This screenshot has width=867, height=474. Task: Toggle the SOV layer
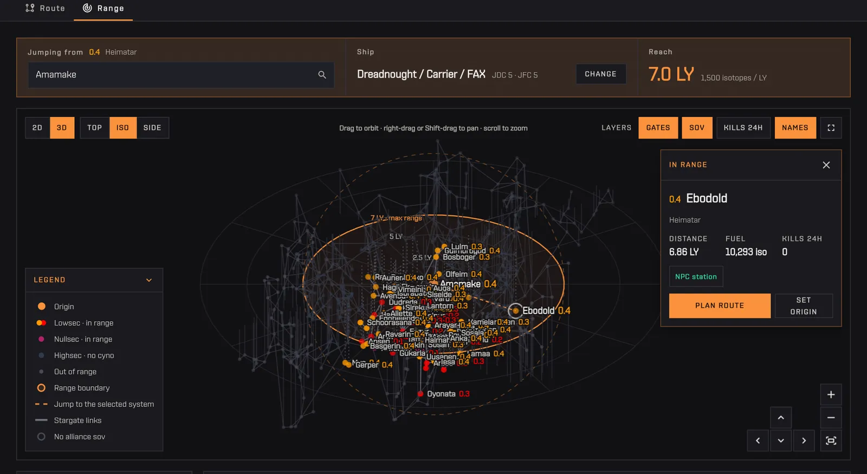pyautogui.click(x=697, y=128)
